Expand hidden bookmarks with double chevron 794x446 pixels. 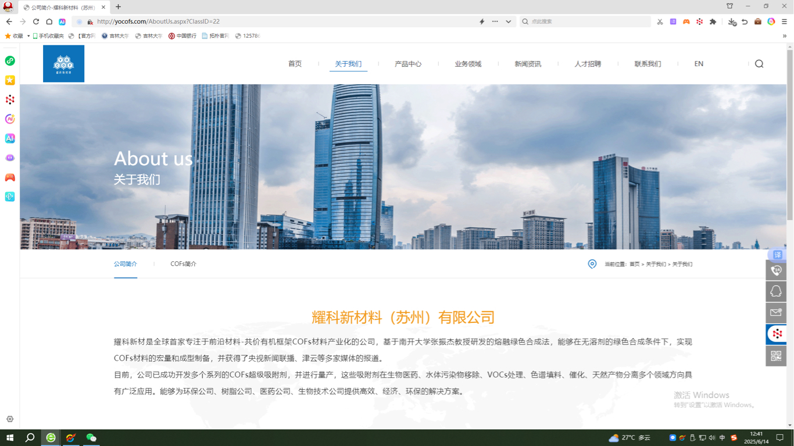click(x=785, y=36)
